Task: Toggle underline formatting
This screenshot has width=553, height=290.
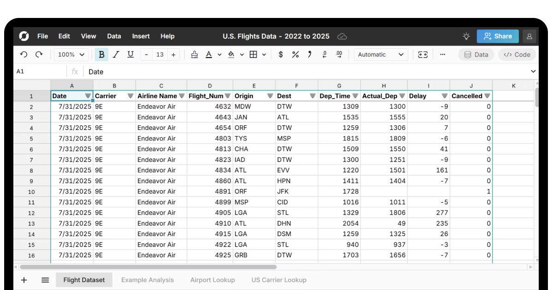Action: (x=130, y=54)
